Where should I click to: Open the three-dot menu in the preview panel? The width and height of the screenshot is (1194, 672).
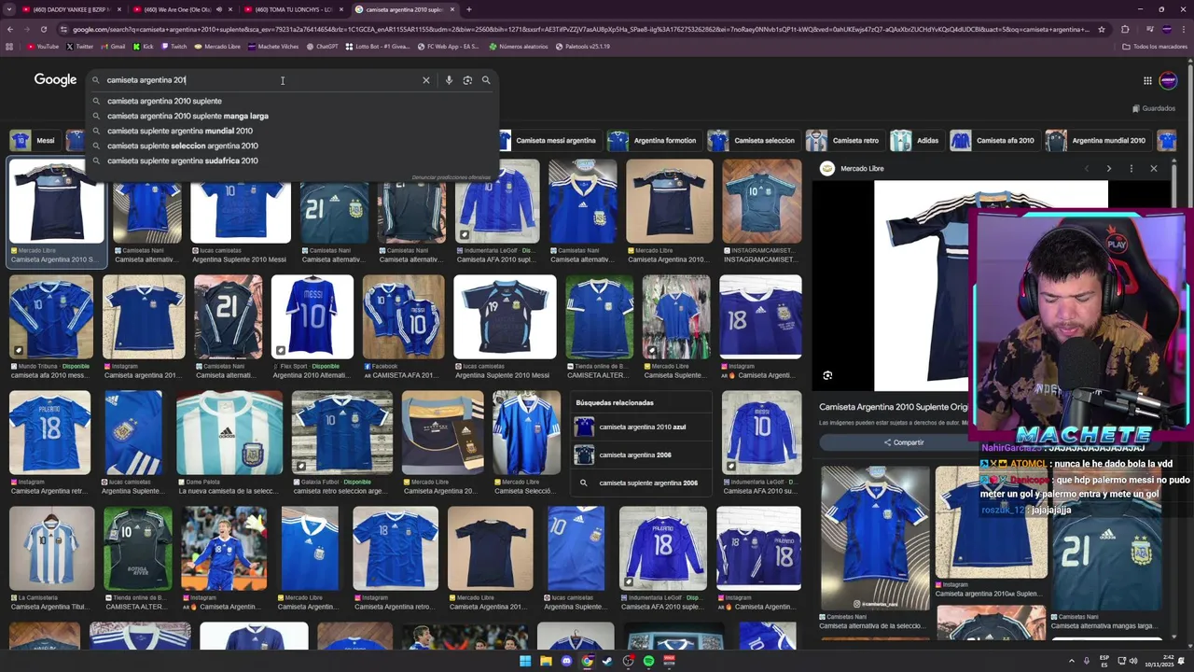click(x=1131, y=168)
